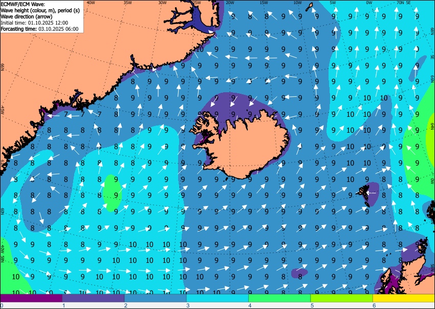Click the lime 5–6 m legend swatch
Screen dimensions: 435x309
(x=342, y=298)
